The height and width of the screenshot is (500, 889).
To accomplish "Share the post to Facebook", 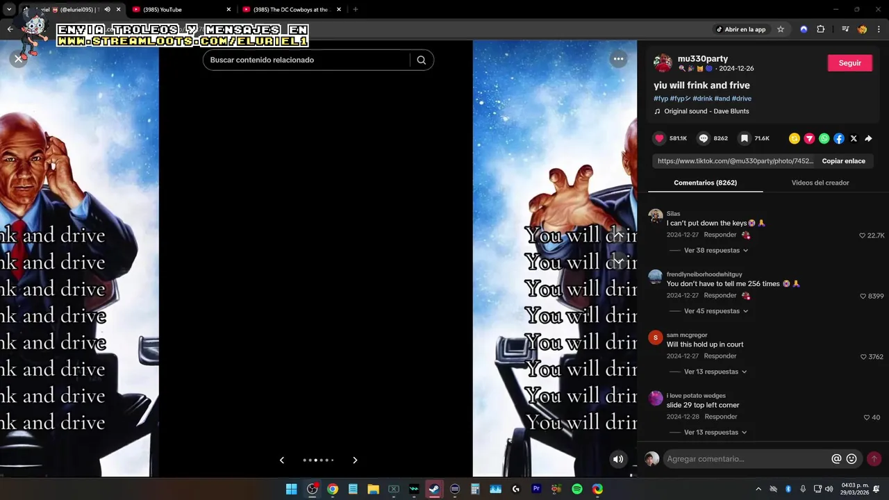I will (x=839, y=138).
